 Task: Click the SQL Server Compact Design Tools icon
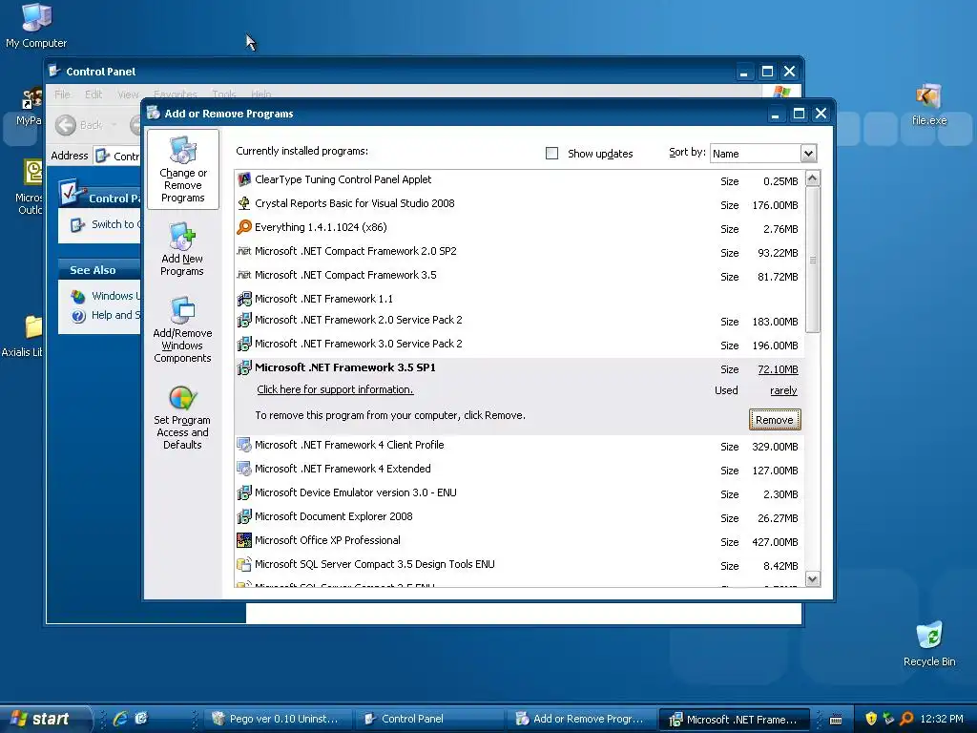[x=244, y=565]
